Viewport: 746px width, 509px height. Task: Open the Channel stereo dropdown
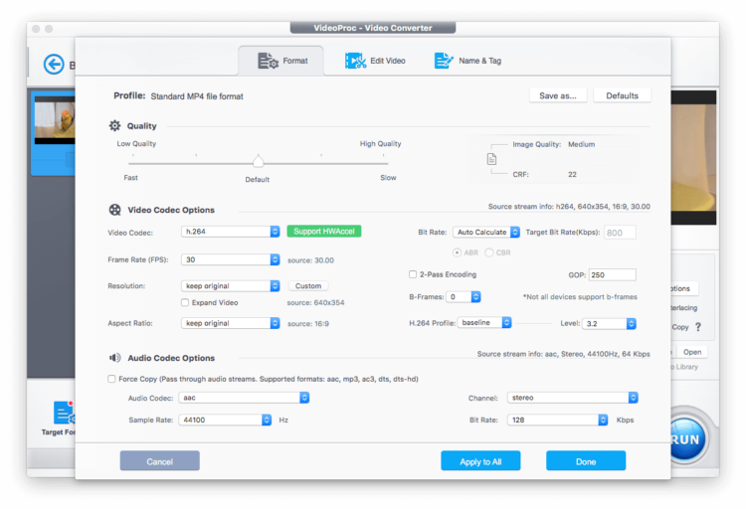coord(572,398)
